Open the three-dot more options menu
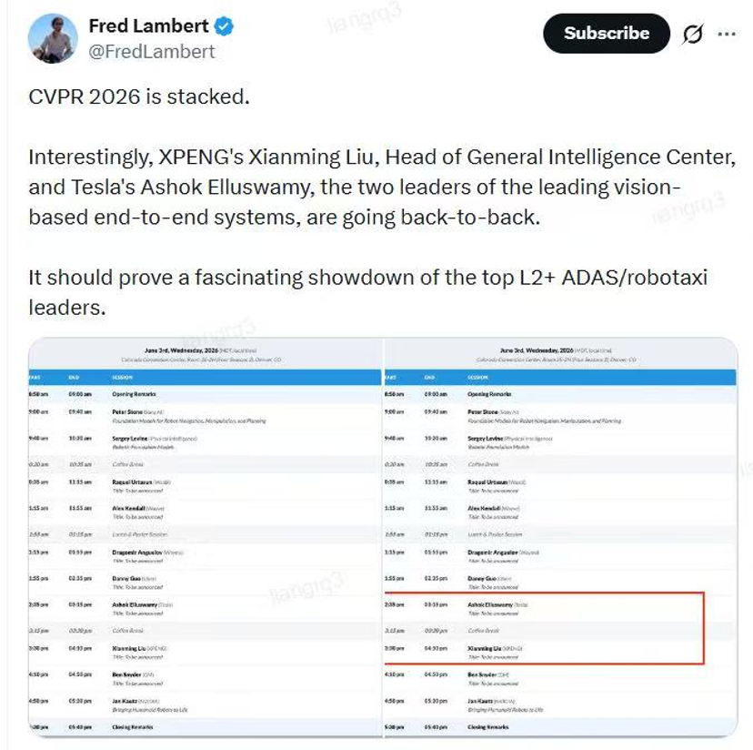 click(727, 34)
